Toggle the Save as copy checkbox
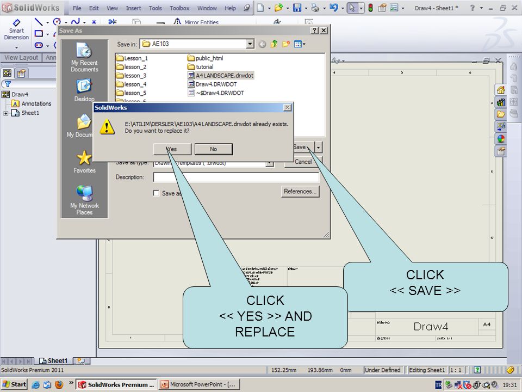Image resolution: width=522 pixels, height=392 pixels. tap(156, 193)
